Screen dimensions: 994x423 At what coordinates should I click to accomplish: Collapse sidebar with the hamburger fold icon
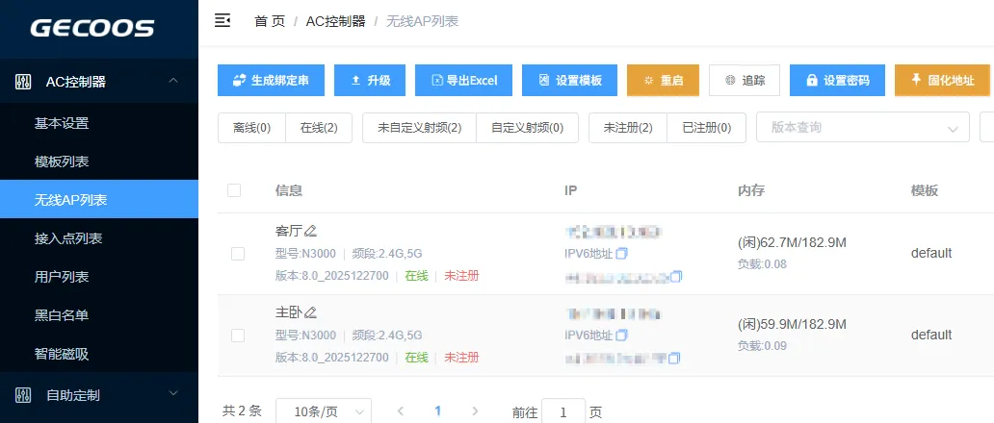222,20
